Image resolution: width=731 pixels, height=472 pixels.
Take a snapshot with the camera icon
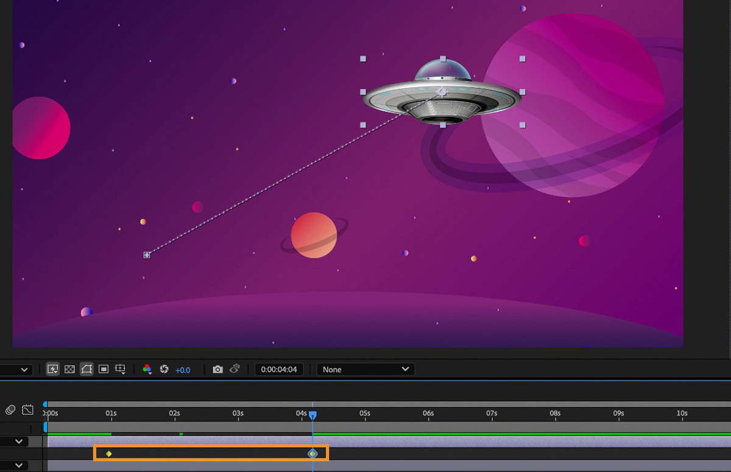pos(217,369)
